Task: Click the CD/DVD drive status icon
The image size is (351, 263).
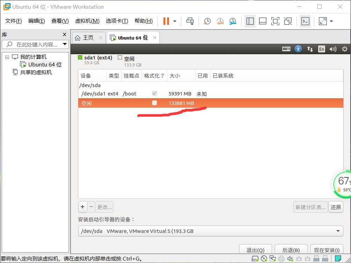Action: (264, 259)
